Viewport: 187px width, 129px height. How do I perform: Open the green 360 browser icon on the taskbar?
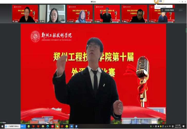[x=29, y=126]
